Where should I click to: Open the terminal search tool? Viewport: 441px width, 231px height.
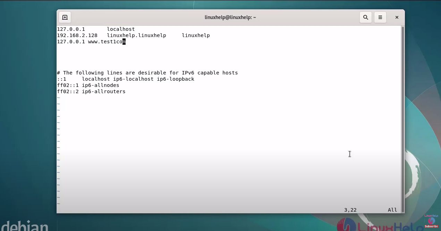point(365,17)
